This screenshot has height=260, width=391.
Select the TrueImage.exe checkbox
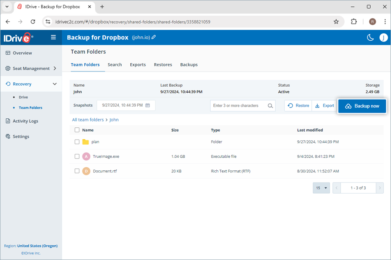point(77,156)
